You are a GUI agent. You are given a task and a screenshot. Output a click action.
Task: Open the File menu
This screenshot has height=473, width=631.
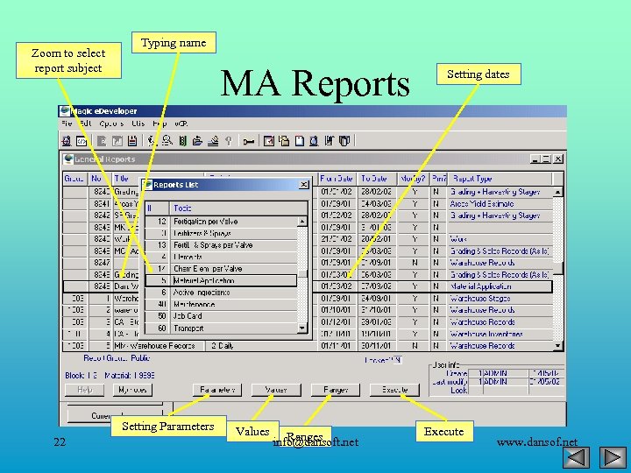tap(67, 124)
